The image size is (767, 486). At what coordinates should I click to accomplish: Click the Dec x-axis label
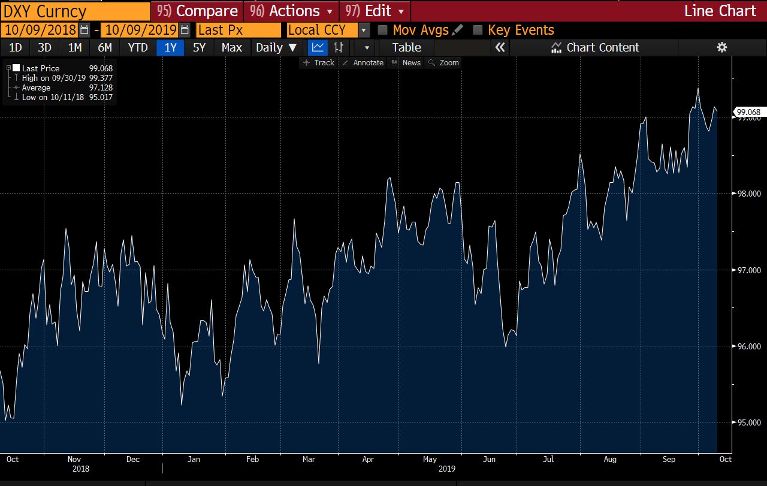pos(133,460)
